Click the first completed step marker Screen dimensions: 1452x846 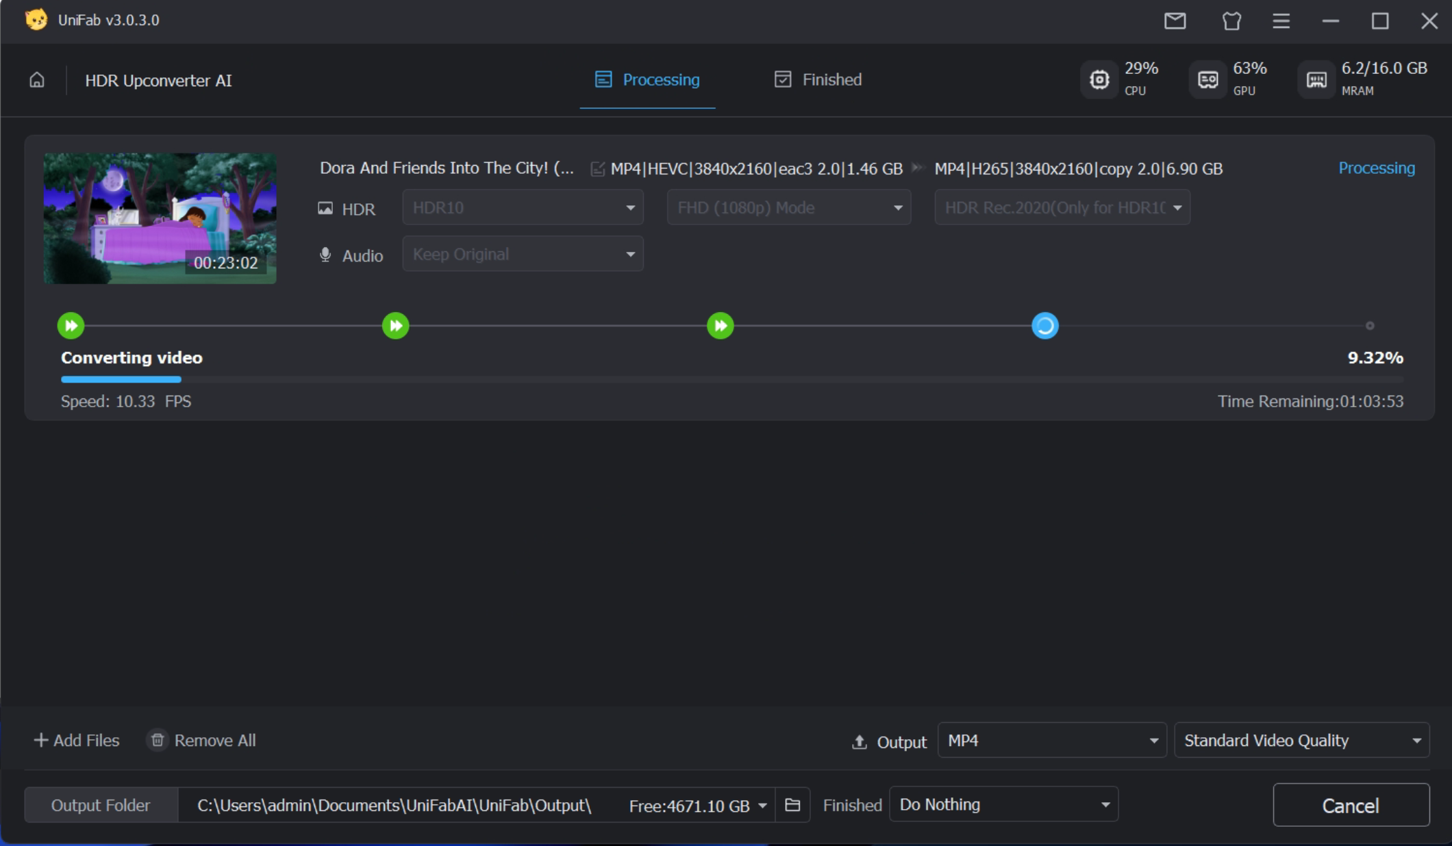[71, 326]
